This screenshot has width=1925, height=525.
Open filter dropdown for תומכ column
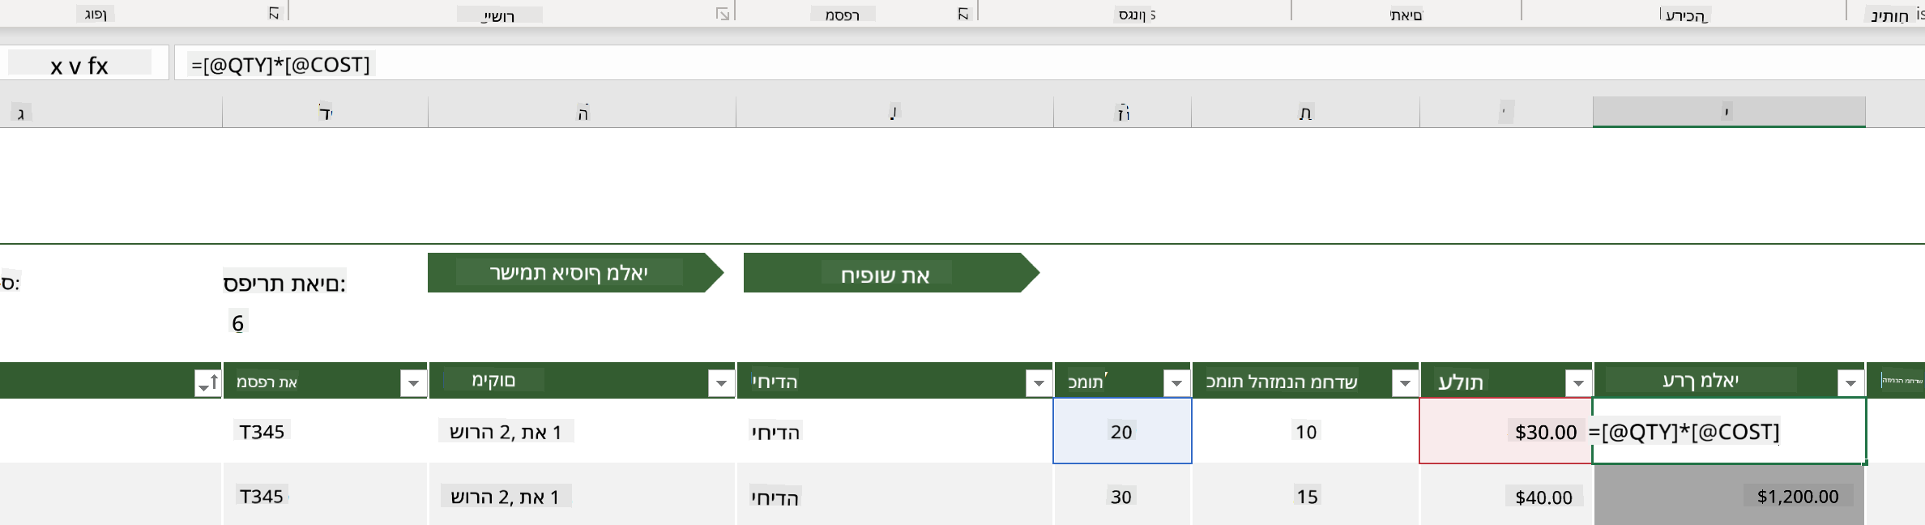(1176, 382)
